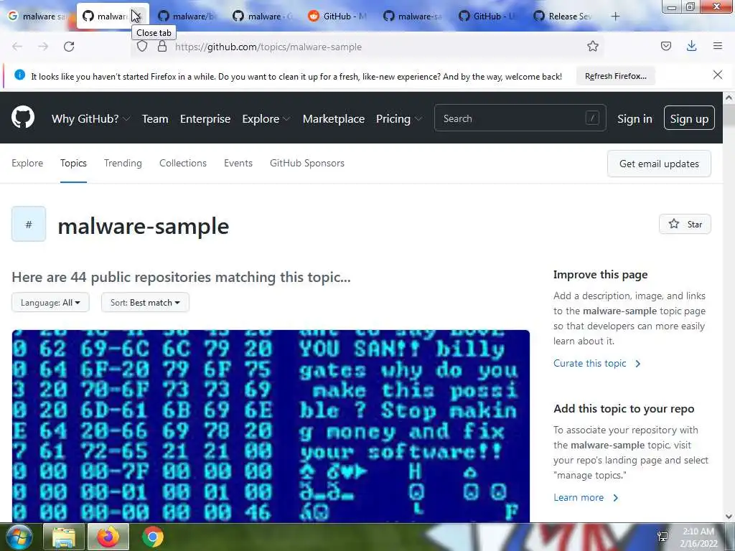Click the GitHub octocat logo

click(x=23, y=117)
